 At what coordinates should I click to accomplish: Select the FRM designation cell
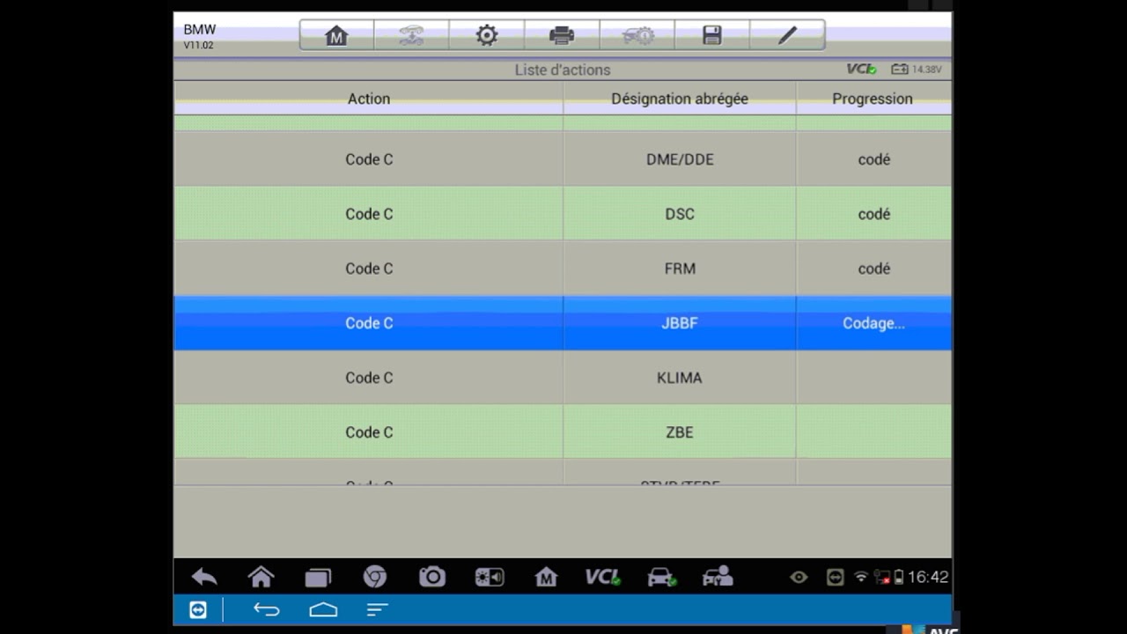pyautogui.click(x=680, y=269)
